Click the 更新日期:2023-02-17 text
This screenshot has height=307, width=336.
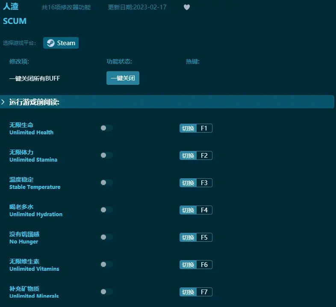(x=137, y=7)
